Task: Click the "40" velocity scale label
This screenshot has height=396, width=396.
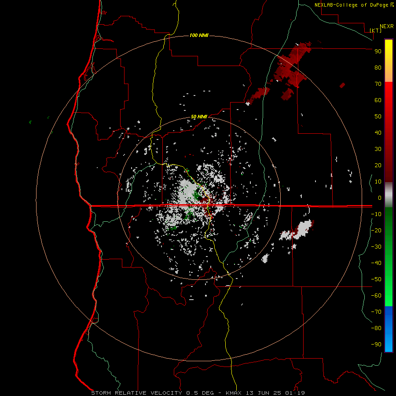Action: [x=378, y=132]
